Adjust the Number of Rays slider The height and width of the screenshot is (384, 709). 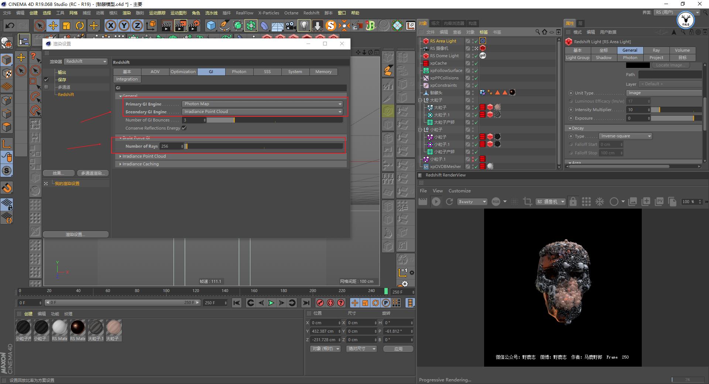coord(264,146)
